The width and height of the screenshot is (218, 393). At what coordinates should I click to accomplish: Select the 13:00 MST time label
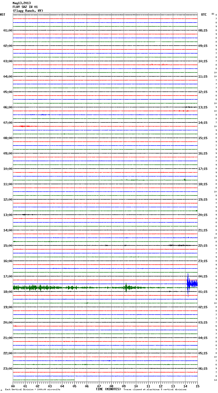(8, 215)
